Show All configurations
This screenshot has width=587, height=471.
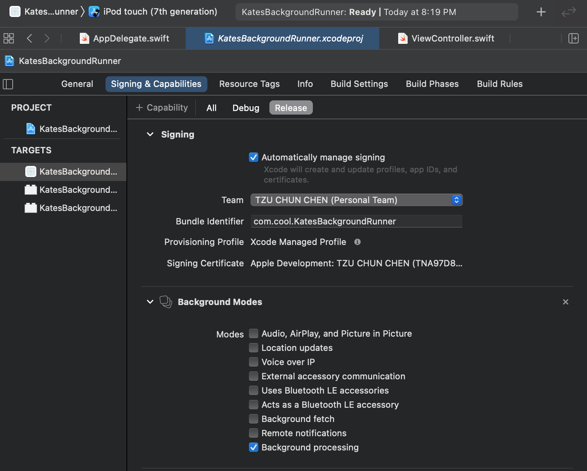pyautogui.click(x=211, y=108)
